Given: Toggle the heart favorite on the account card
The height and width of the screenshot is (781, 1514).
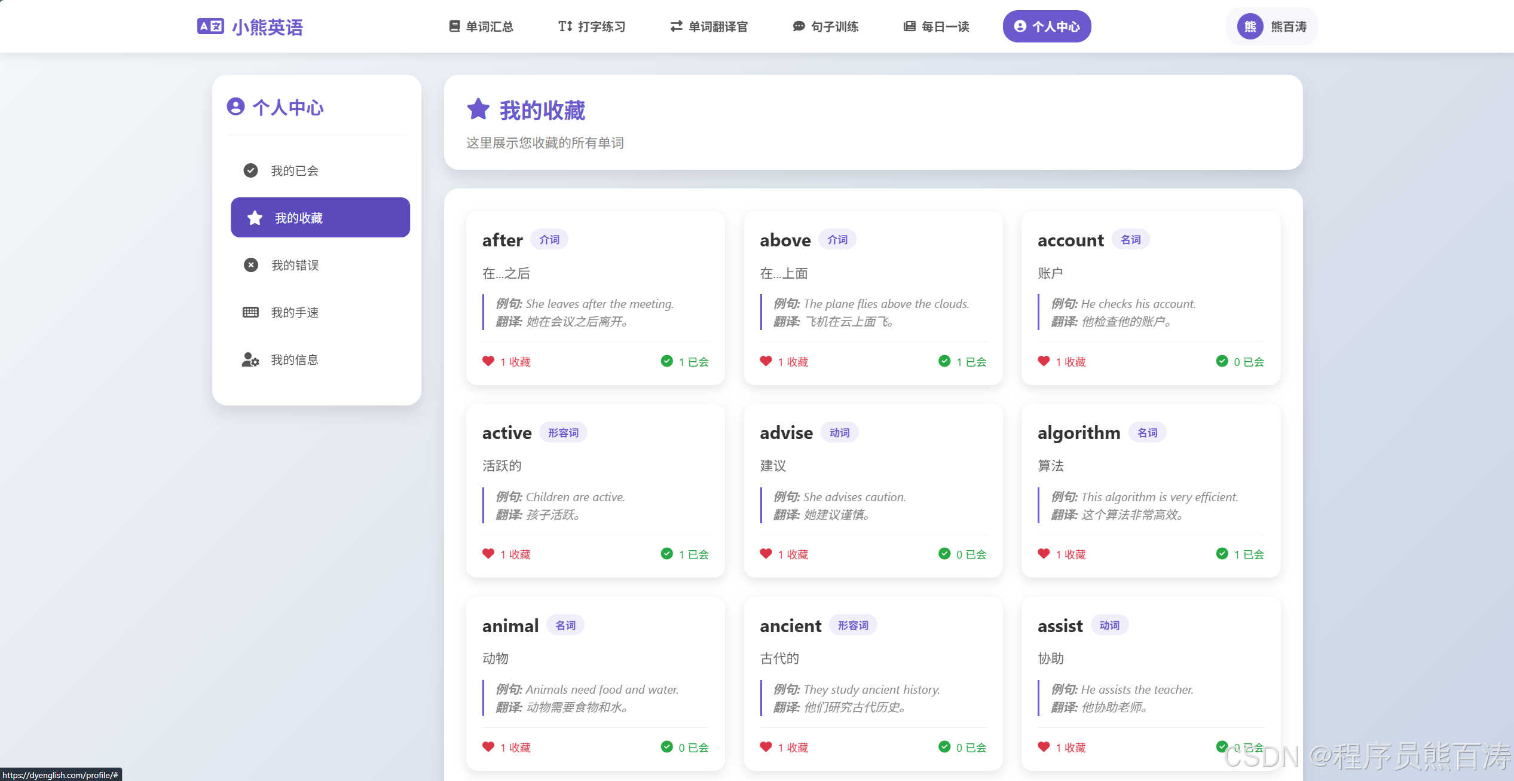Looking at the screenshot, I should pyautogui.click(x=1044, y=361).
